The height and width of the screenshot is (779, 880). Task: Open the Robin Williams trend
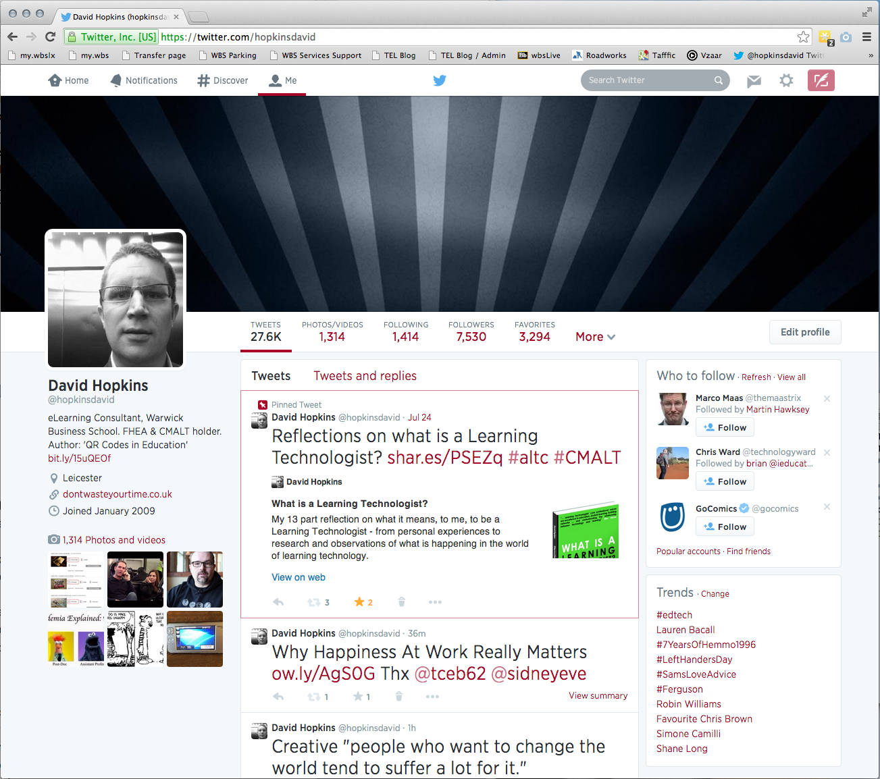tap(689, 704)
